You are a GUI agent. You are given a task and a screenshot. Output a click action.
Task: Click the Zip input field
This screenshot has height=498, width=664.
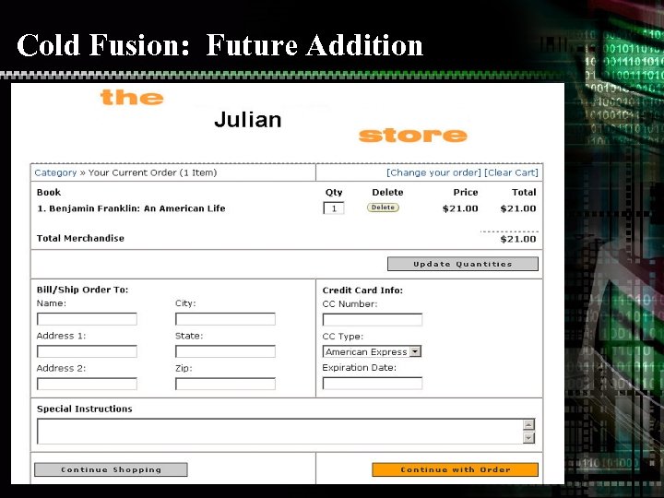click(225, 384)
